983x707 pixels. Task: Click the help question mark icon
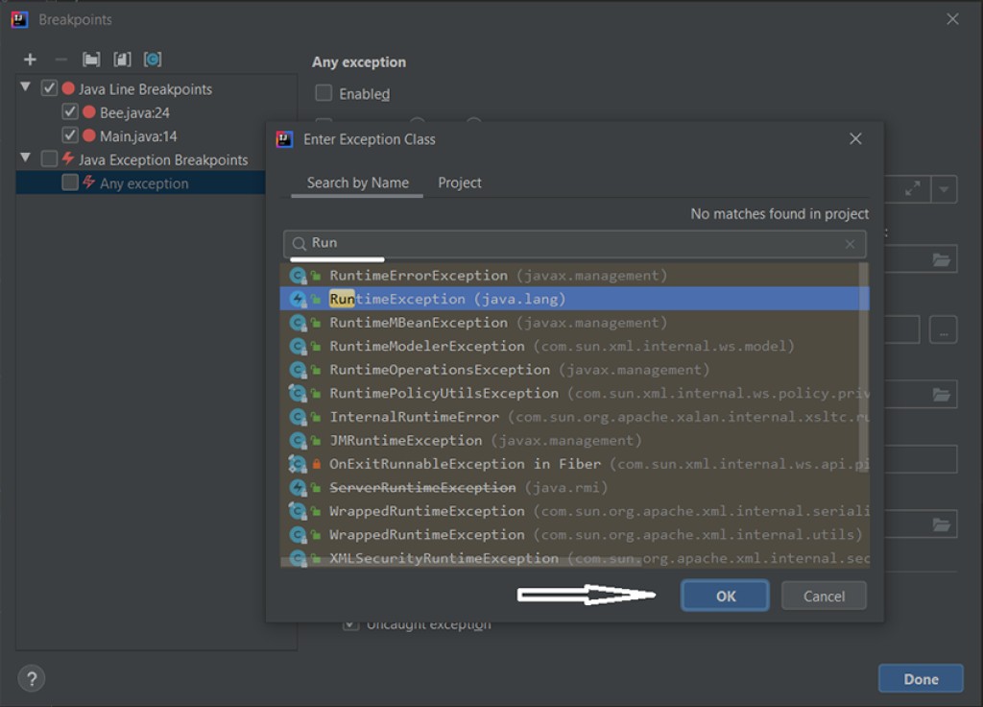31,678
